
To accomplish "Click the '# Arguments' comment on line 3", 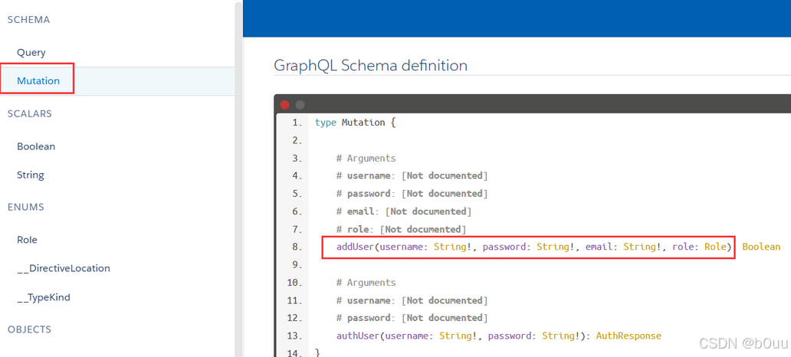I will 366,159.
